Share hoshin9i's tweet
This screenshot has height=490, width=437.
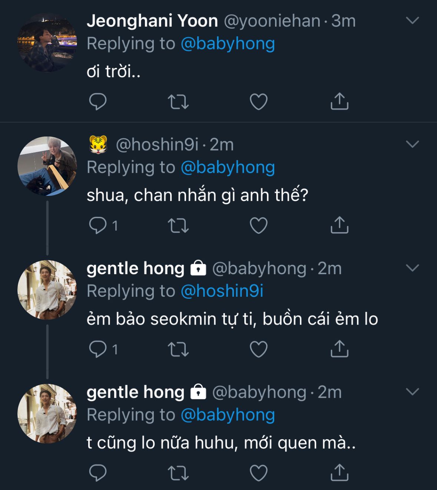pyautogui.click(x=339, y=225)
